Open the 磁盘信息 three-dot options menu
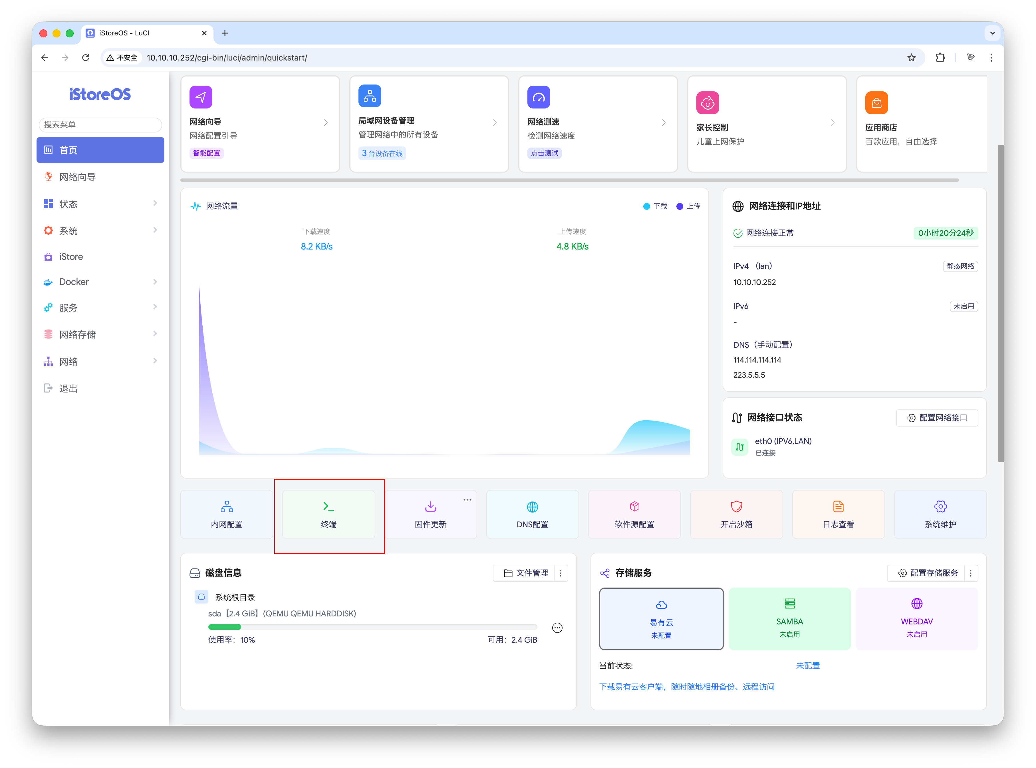Viewport: 1036px width, 768px height. point(561,573)
